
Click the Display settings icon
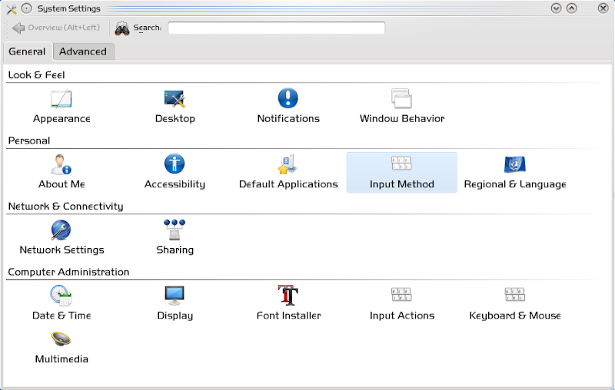175,296
